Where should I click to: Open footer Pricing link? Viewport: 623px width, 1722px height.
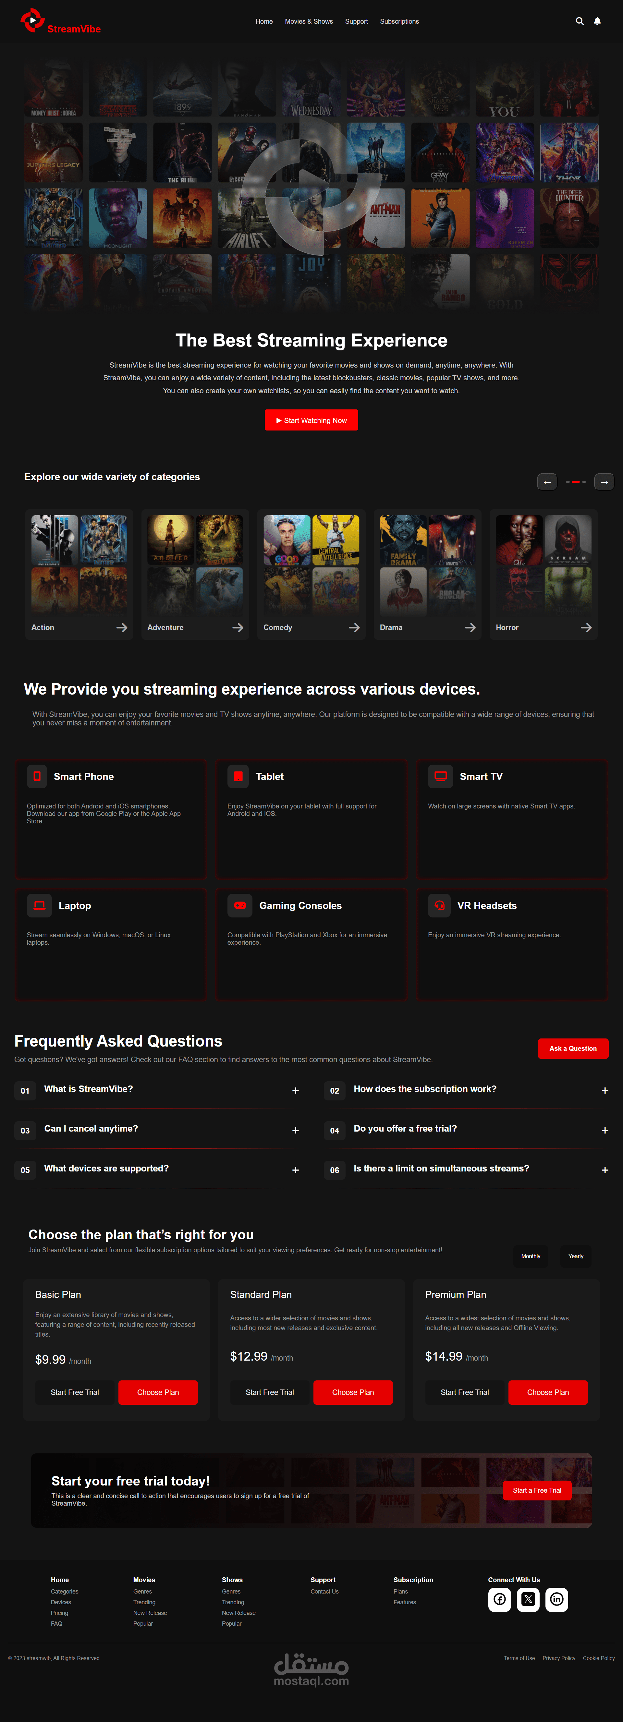(x=59, y=1613)
